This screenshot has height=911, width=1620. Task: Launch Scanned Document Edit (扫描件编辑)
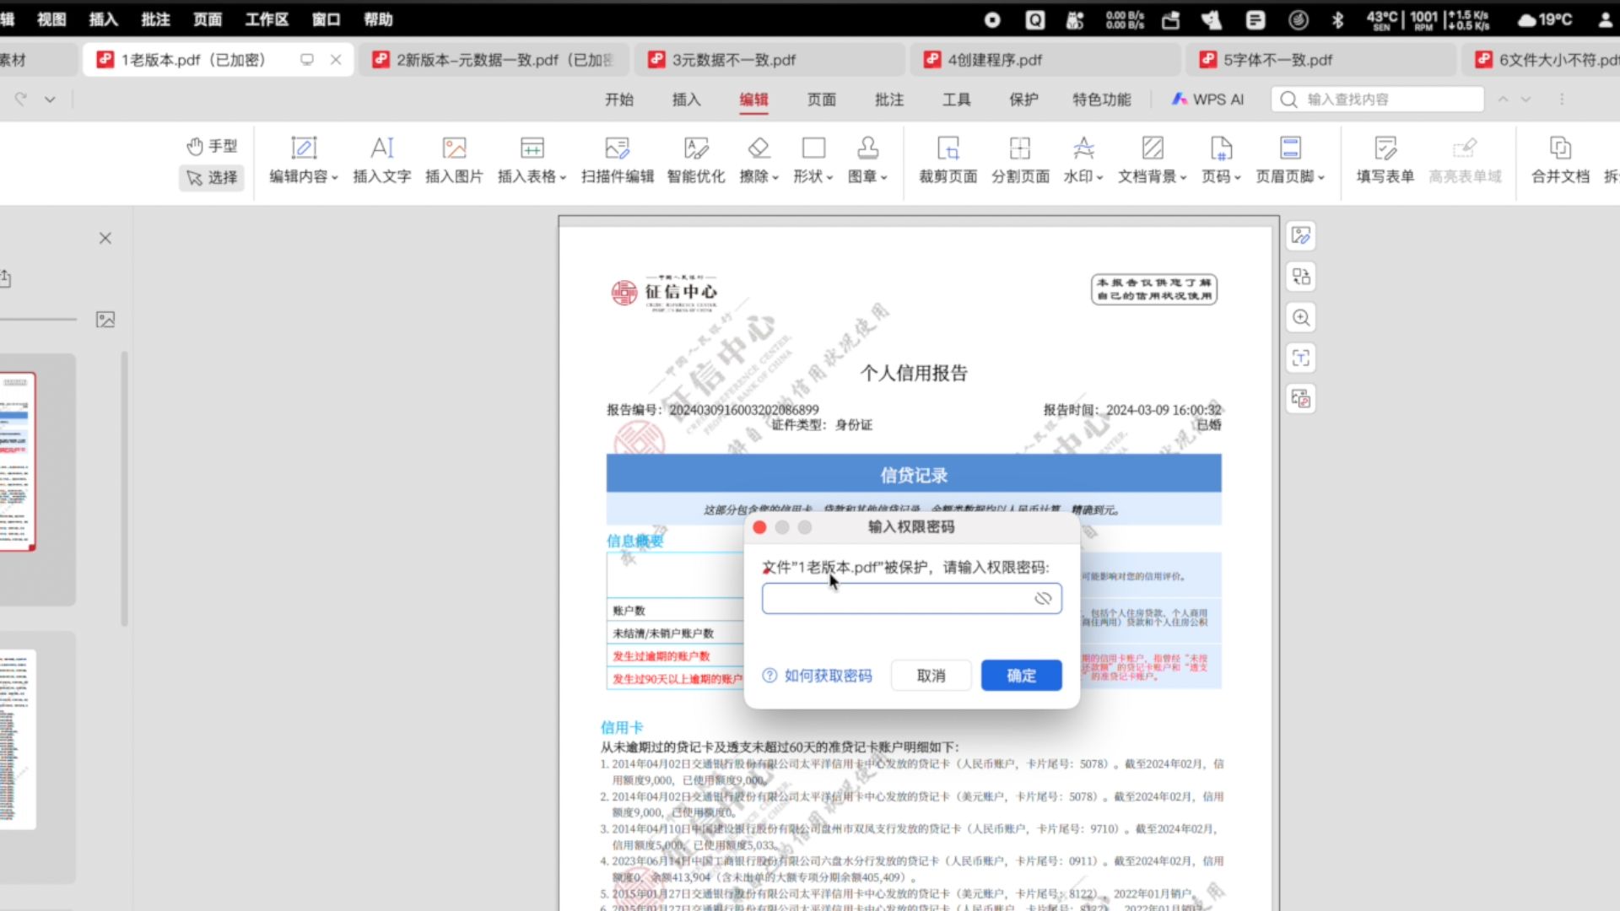coord(617,159)
